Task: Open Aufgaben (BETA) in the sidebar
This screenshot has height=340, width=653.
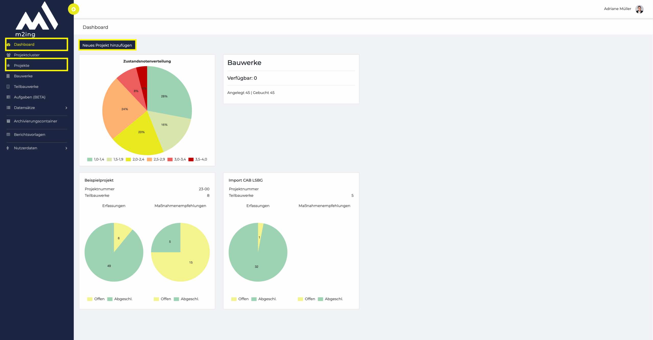Action: tap(30, 97)
